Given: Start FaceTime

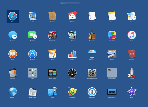Looking at the screenshot, I should pyautogui.click(x=33, y=35).
